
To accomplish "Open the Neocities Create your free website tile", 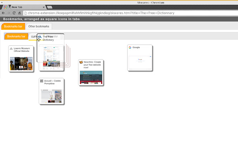I will 91,73.
